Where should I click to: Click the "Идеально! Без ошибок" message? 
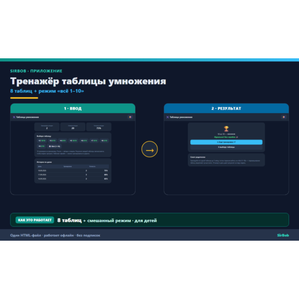[226, 137]
